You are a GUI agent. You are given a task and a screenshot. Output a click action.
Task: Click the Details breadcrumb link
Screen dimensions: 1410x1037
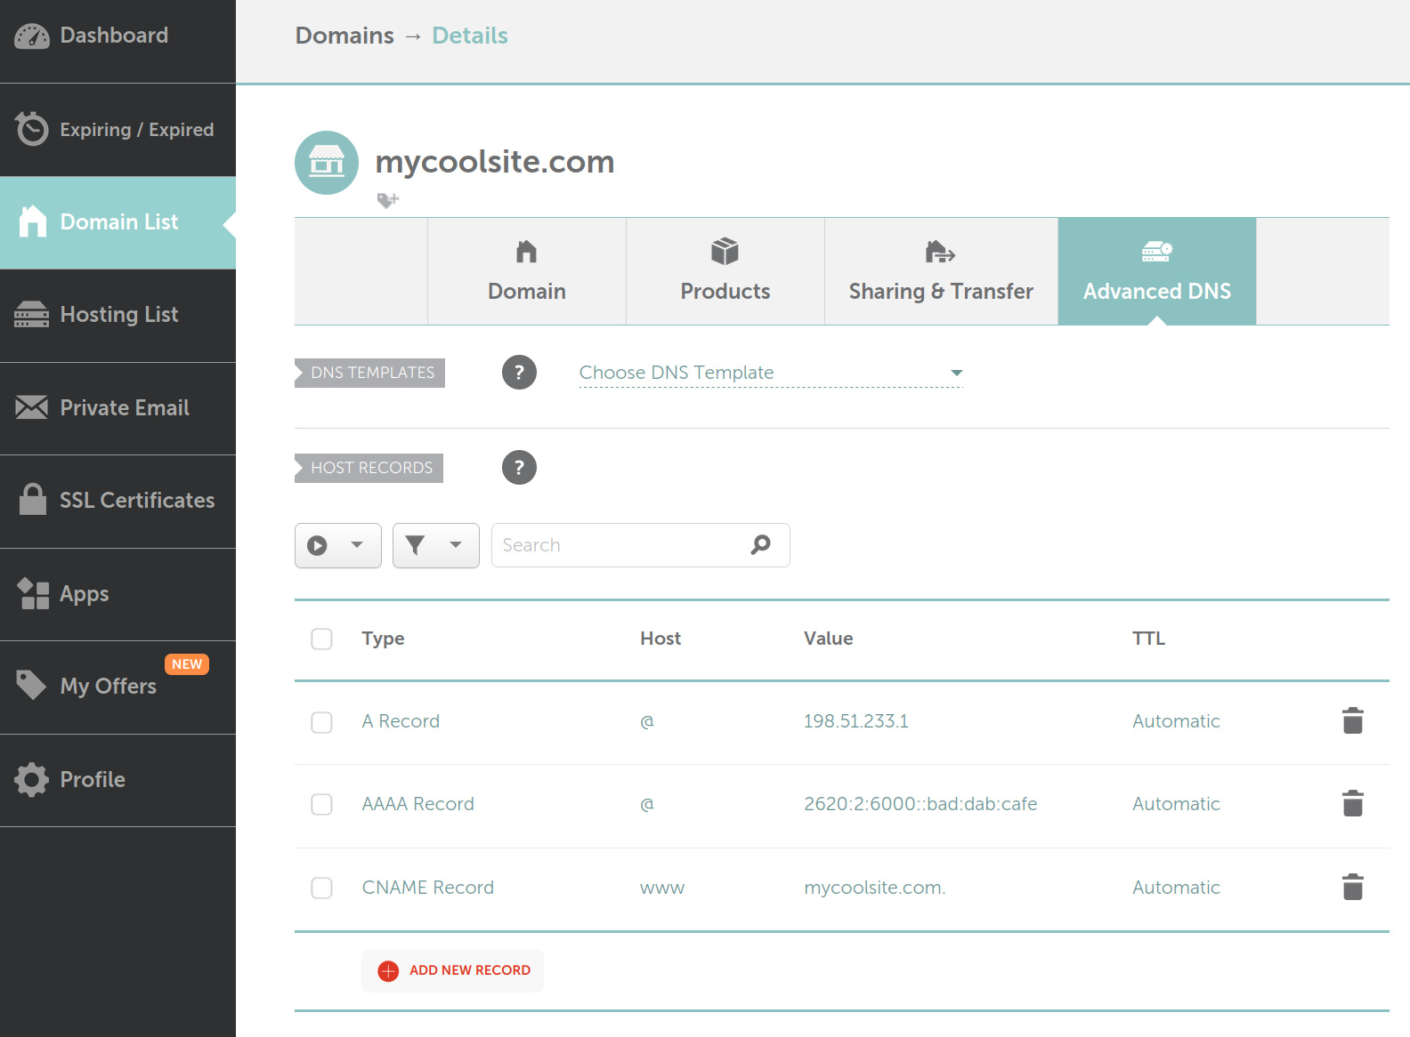[470, 36]
